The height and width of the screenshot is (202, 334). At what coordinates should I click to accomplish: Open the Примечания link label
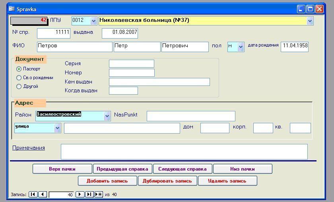[29, 148]
